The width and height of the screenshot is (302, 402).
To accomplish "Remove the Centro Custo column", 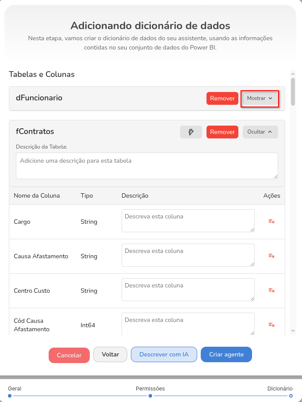I will pyautogui.click(x=271, y=290).
